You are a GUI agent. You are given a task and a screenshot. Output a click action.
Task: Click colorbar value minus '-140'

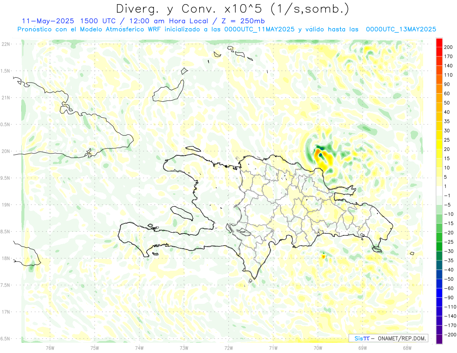click(450, 316)
